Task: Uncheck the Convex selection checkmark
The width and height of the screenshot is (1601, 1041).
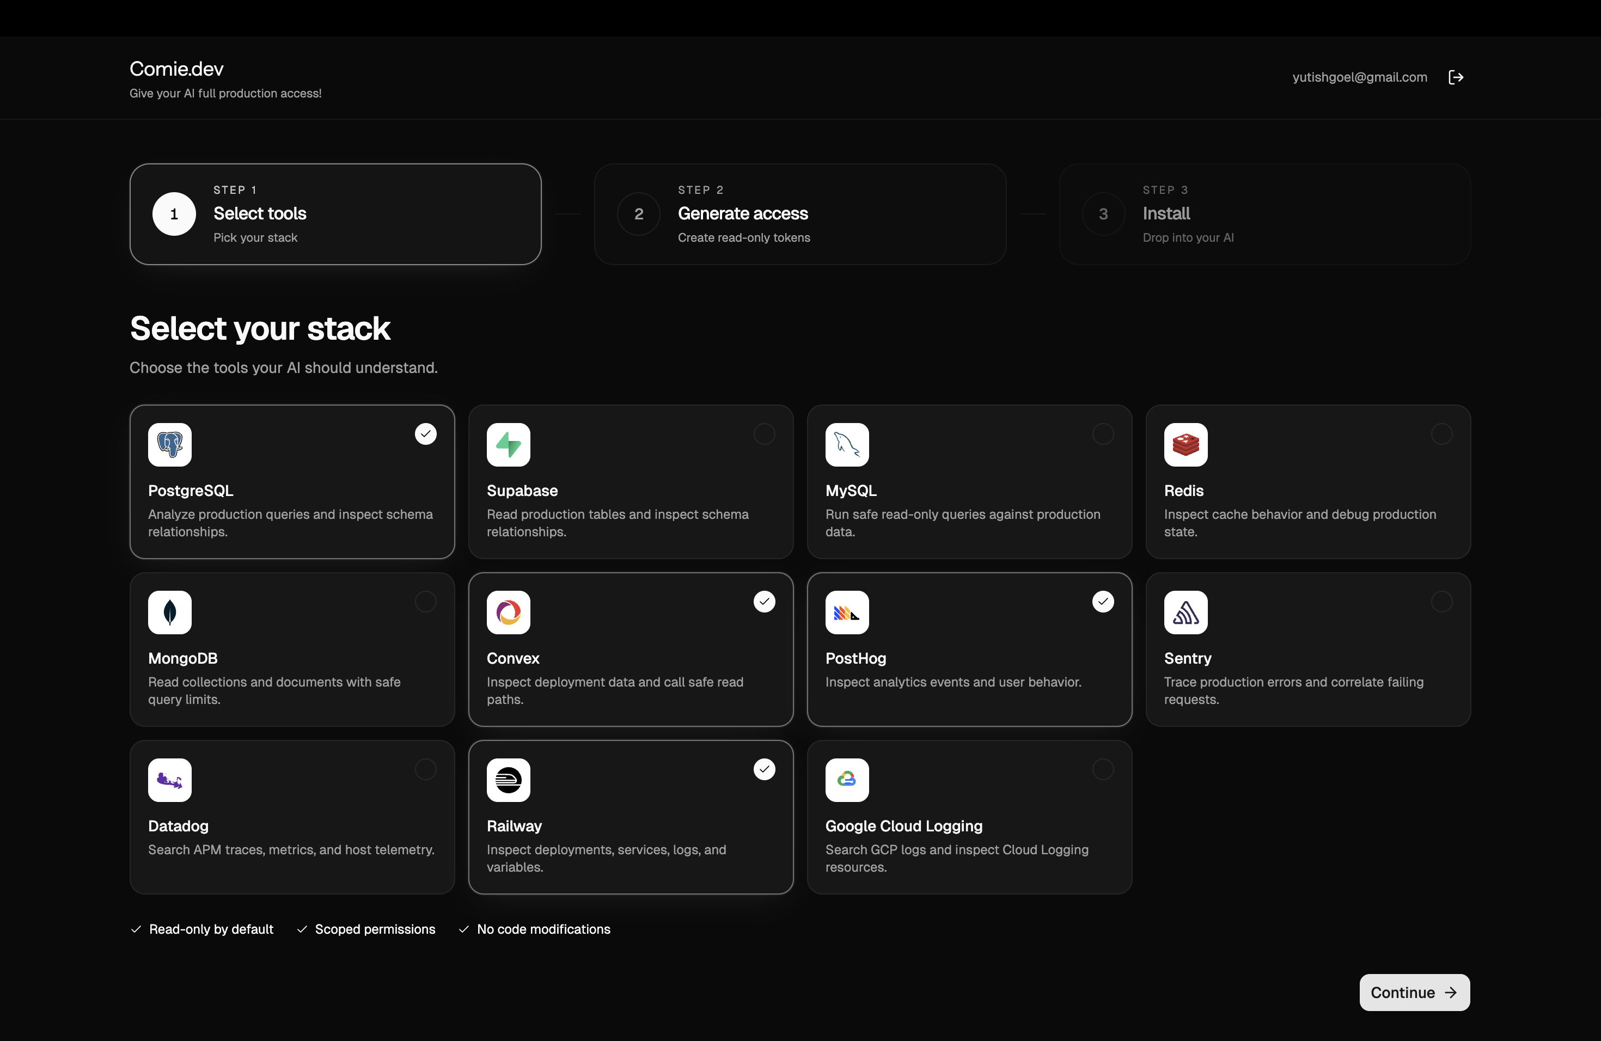Action: click(x=764, y=601)
